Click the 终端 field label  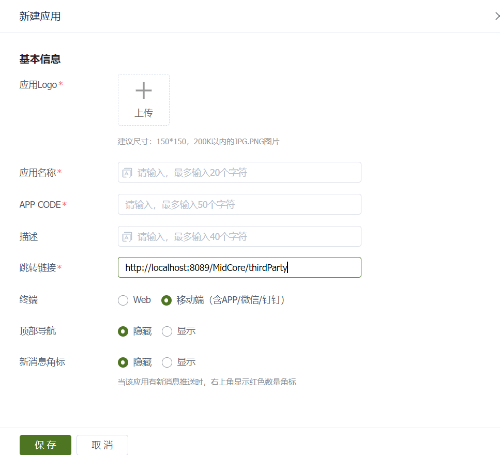29,300
